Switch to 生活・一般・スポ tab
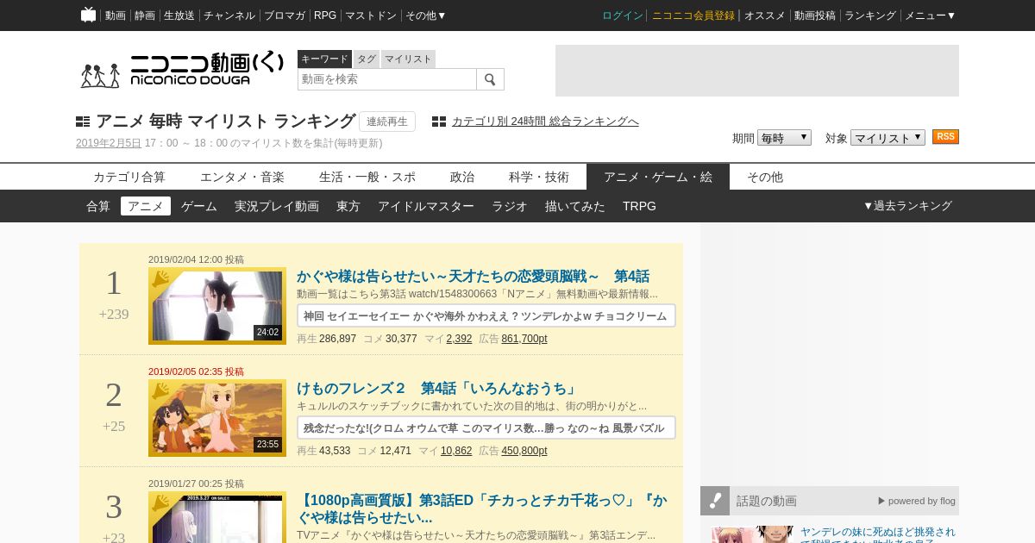 point(367,177)
